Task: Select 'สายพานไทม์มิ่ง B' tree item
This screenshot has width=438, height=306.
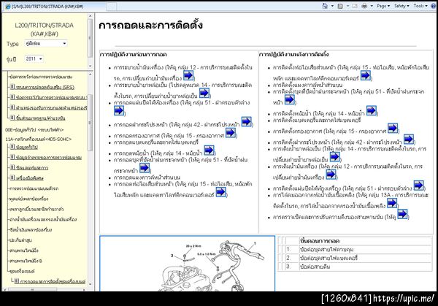Action: point(26,261)
